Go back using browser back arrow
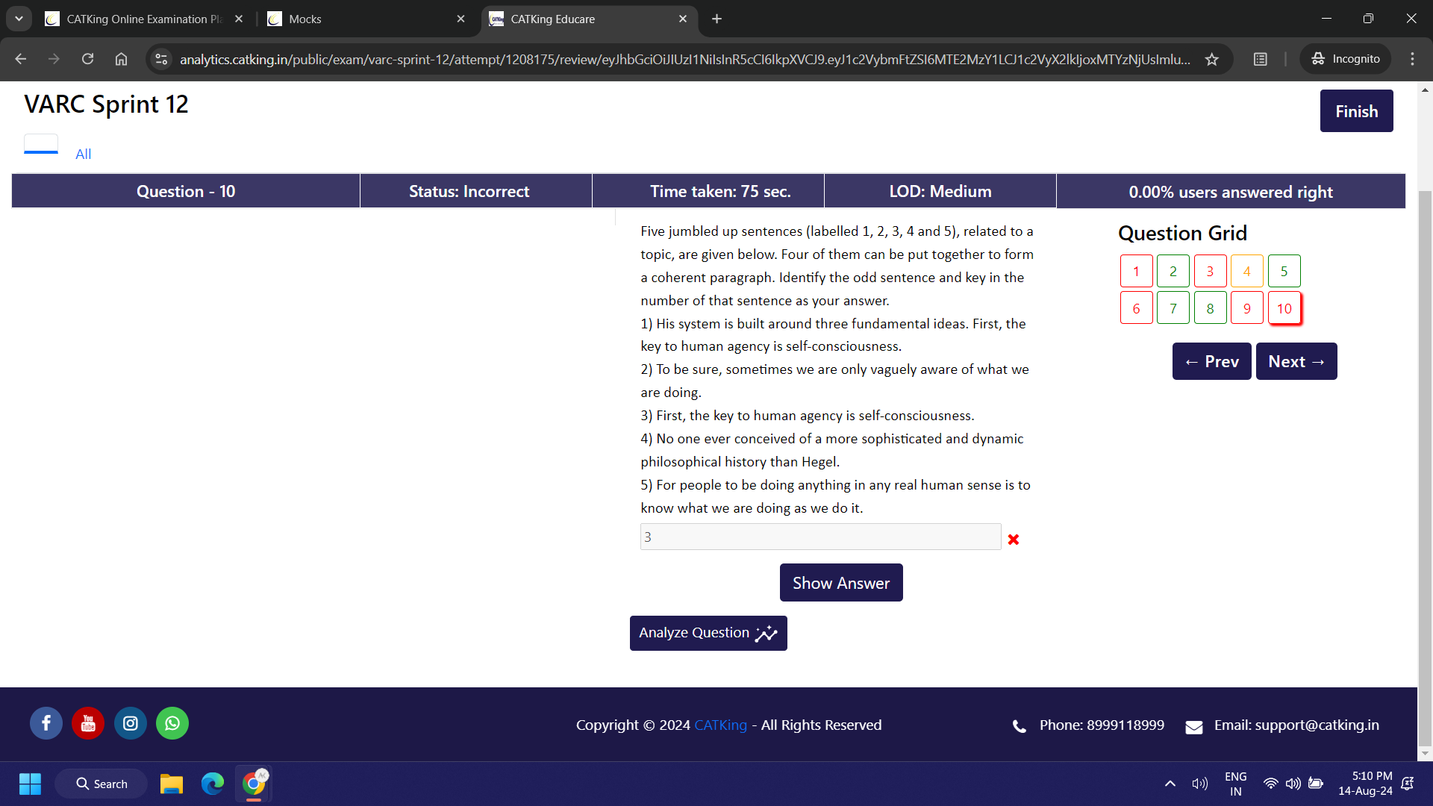Screen dimensions: 1433x806 tap(20, 59)
